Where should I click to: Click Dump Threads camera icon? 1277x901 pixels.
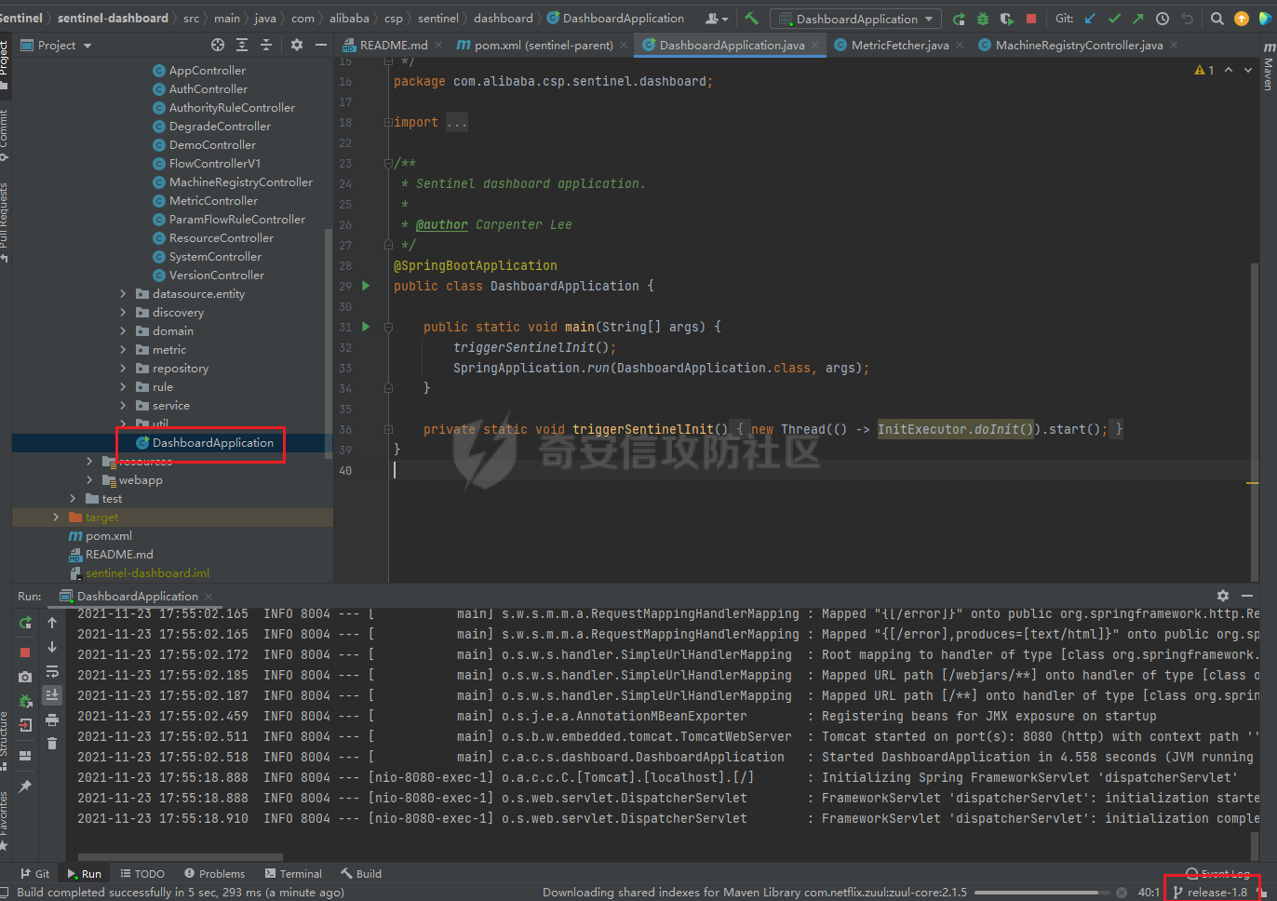click(25, 677)
